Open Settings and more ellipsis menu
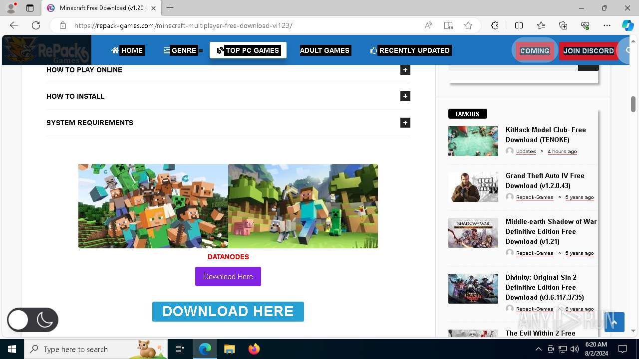The height and width of the screenshot is (359, 639). coord(607,25)
